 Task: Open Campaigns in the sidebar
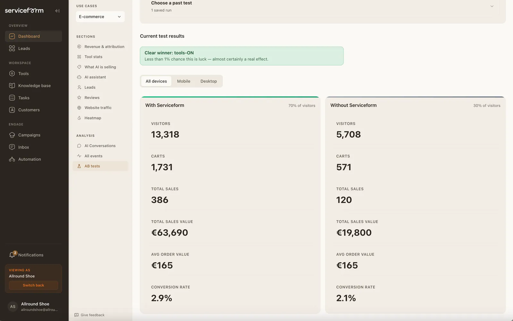(33, 135)
